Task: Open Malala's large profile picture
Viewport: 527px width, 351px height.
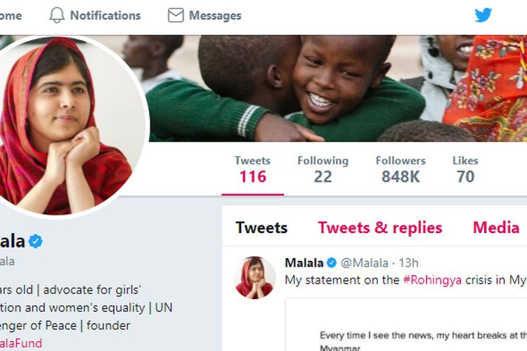Action: [67, 126]
